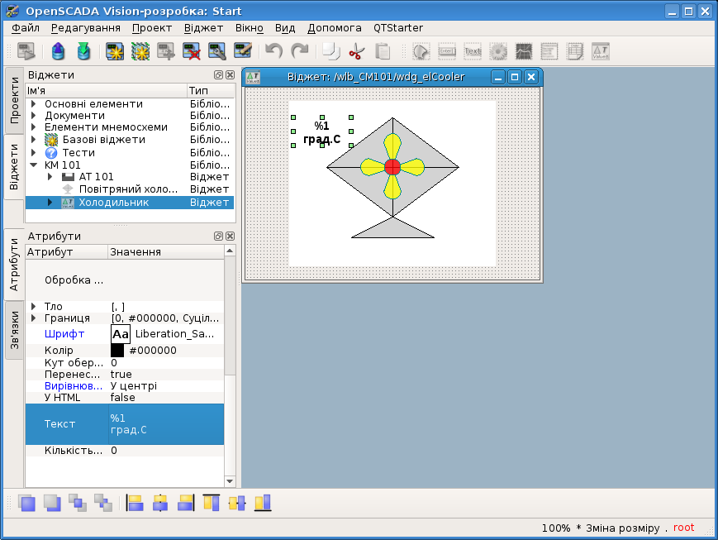Click the cut scissors icon in toolbar
The width and height of the screenshot is (718, 540).
click(x=356, y=52)
